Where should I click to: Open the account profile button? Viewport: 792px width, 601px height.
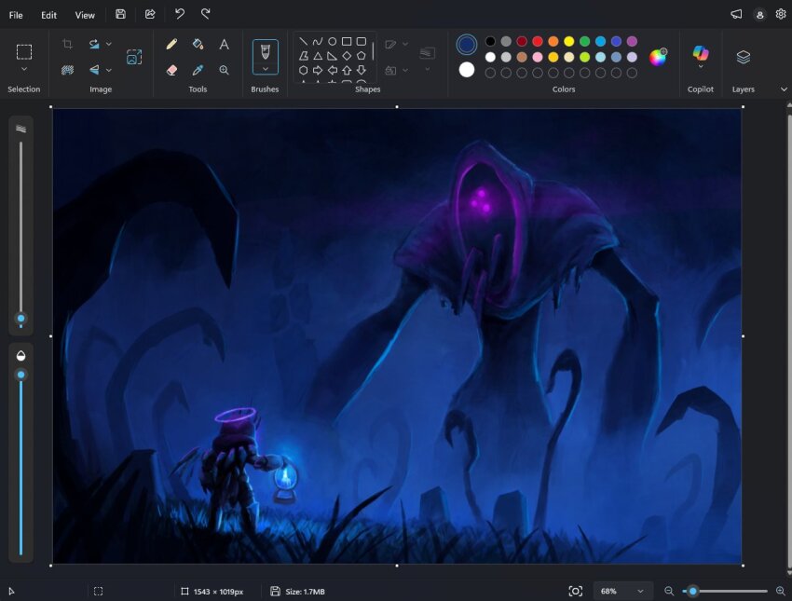click(x=759, y=14)
